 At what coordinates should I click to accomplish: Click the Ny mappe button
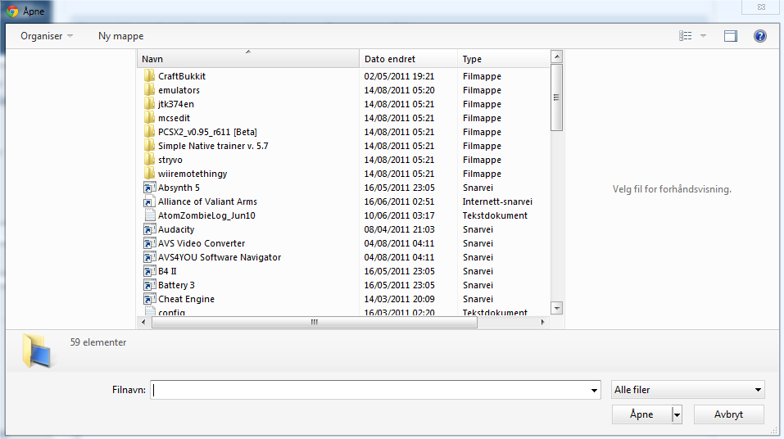[121, 36]
